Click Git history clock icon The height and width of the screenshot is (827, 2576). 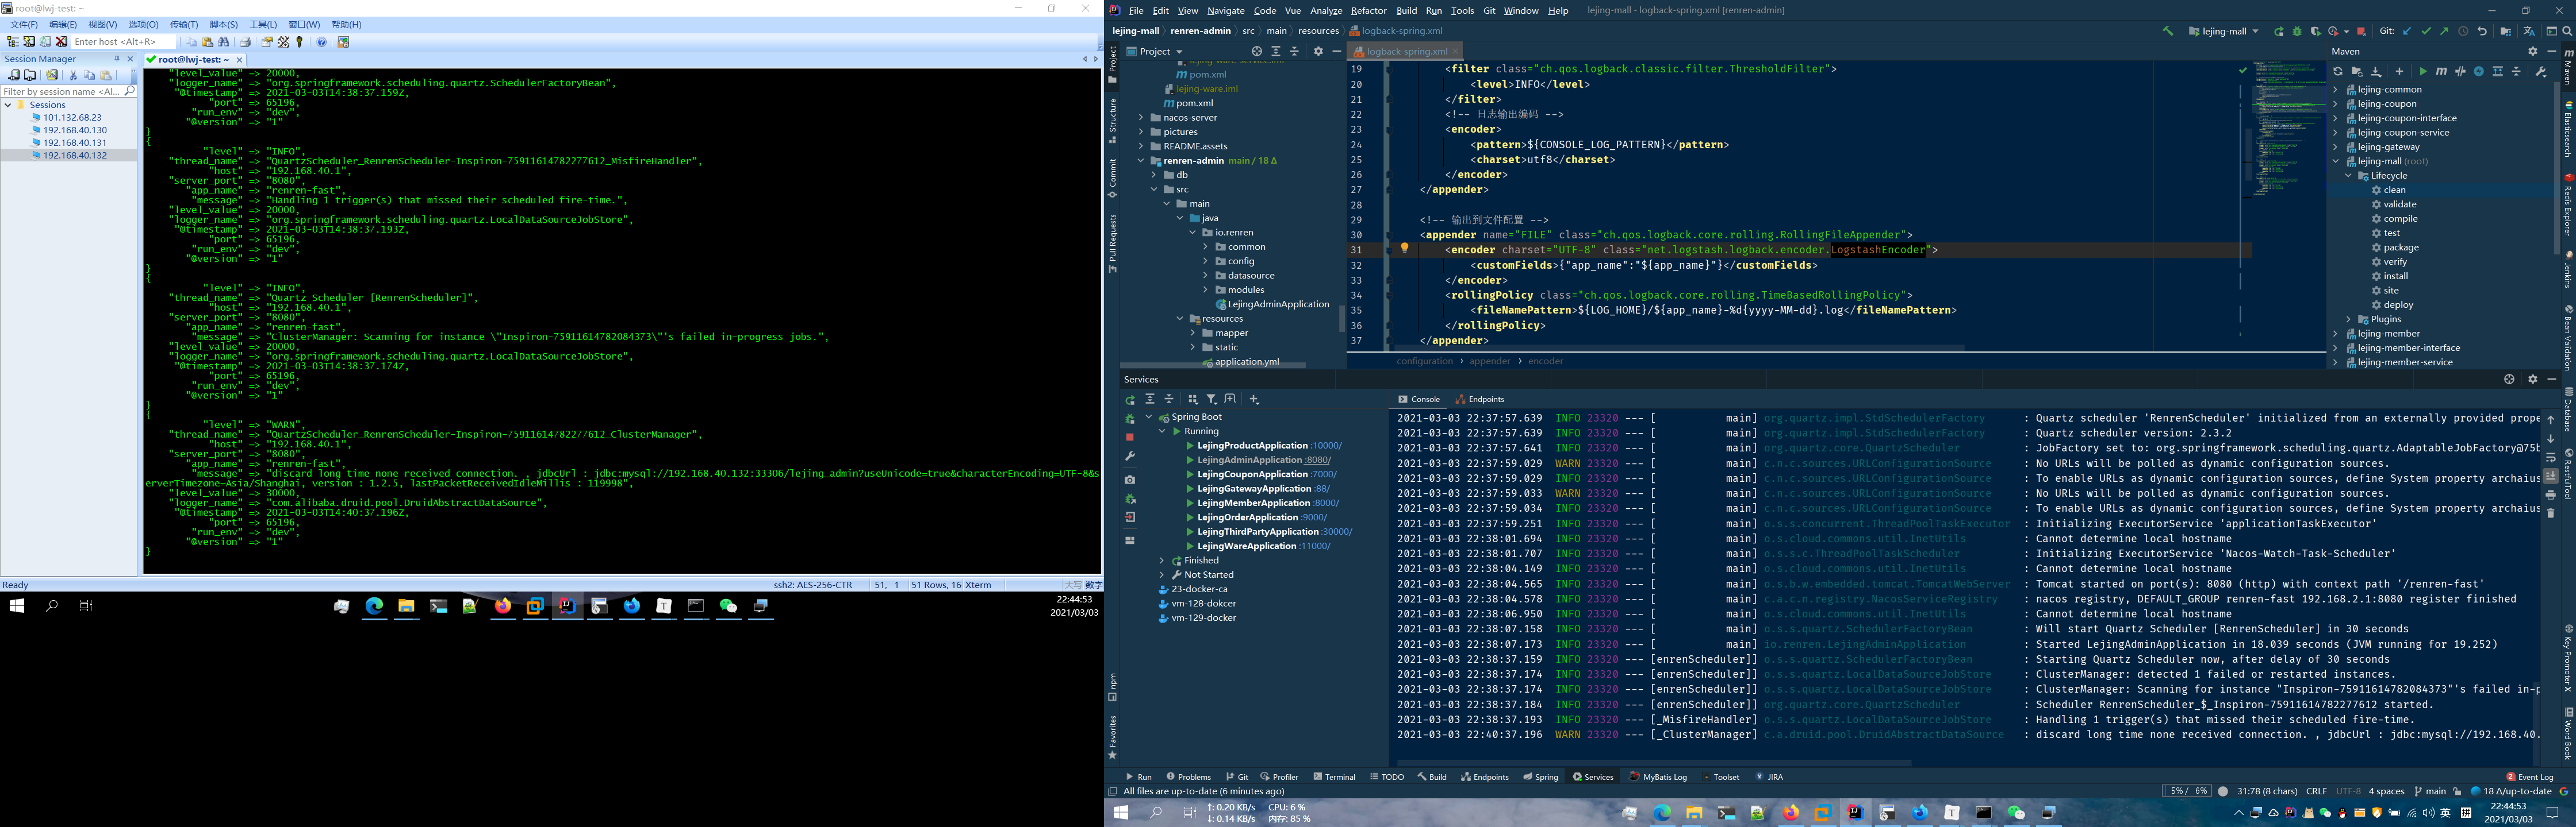[x=2462, y=31]
